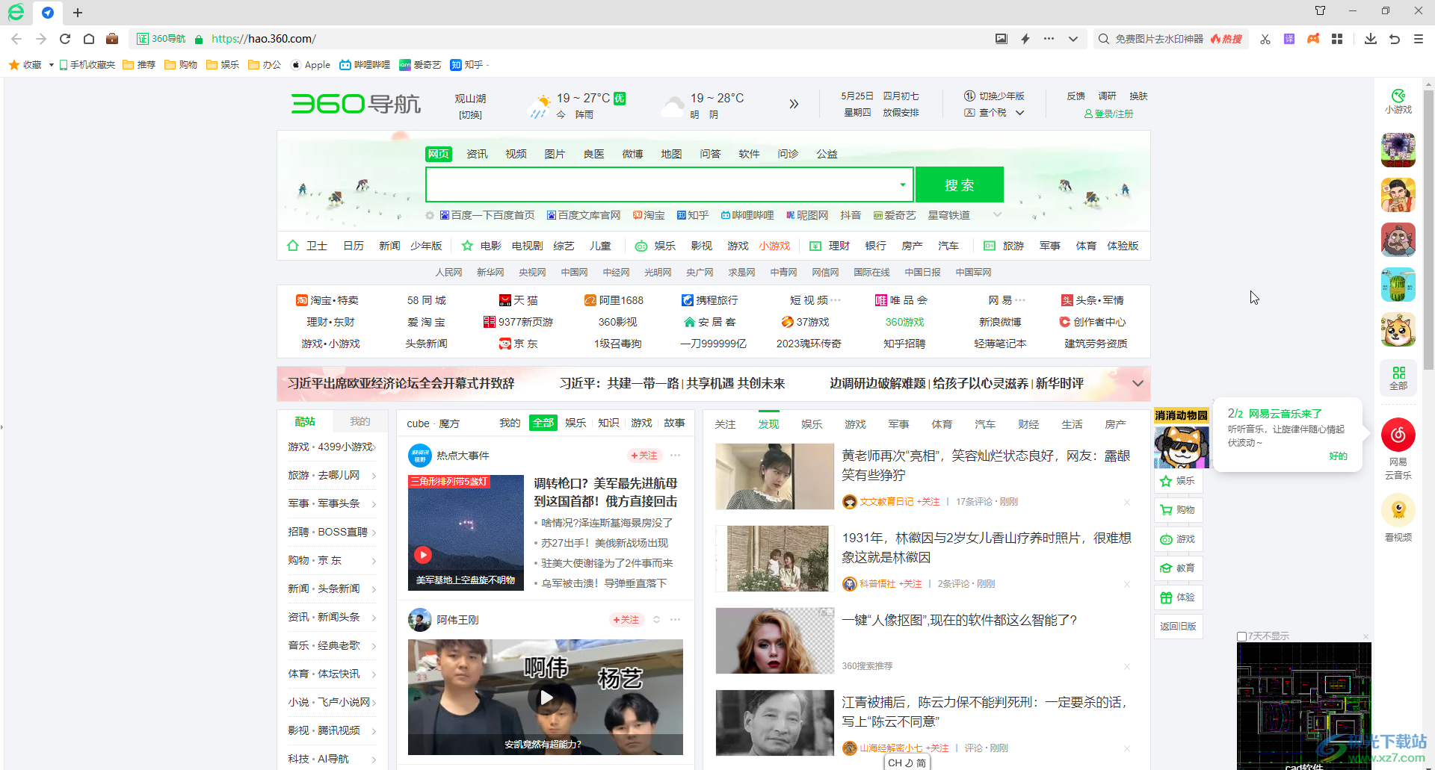This screenshot has height=770, width=1435.
Task: Open the 小游戏 sidebar icon
Action: pos(1398,102)
